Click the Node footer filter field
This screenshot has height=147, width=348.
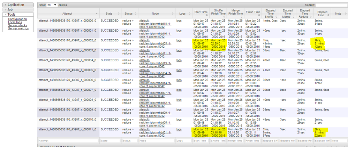(157, 141)
